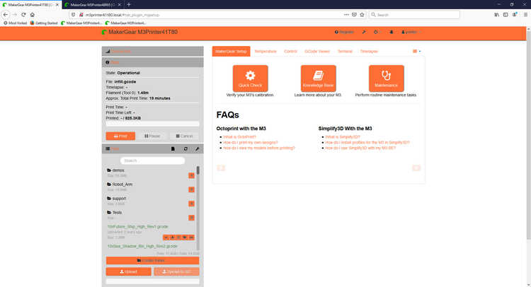Select the MakerGear Setup tab

tap(232, 52)
